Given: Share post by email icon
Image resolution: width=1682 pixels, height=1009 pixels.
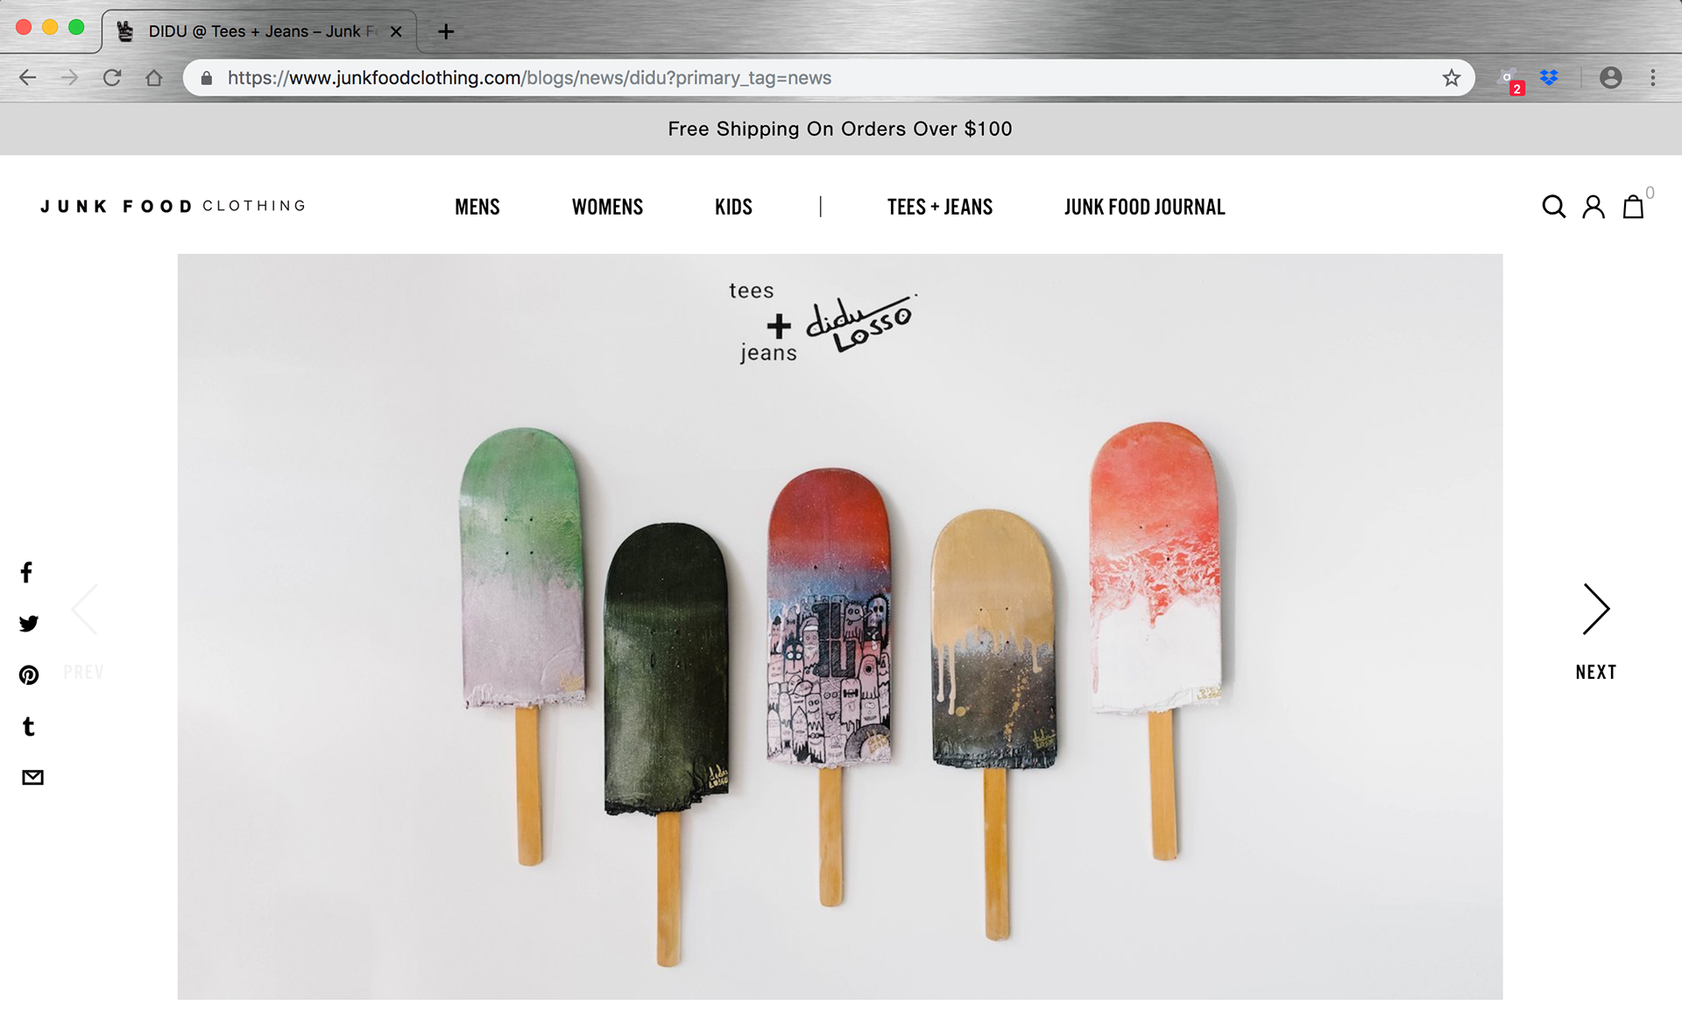Looking at the screenshot, I should tap(32, 778).
